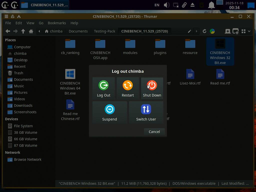Viewport: 256px width, 192px height.
Task: Cancel the logout dialog
Action: [154, 132]
